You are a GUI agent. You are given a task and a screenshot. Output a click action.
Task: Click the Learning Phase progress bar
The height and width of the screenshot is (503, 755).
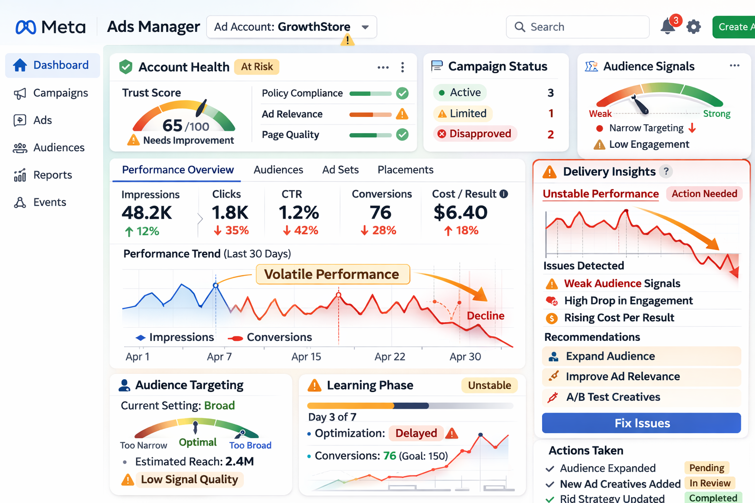tap(410, 406)
